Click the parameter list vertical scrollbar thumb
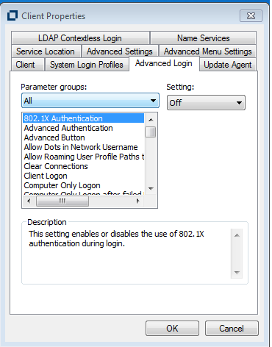Viewport: 272px width, 347px height. click(151, 132)
